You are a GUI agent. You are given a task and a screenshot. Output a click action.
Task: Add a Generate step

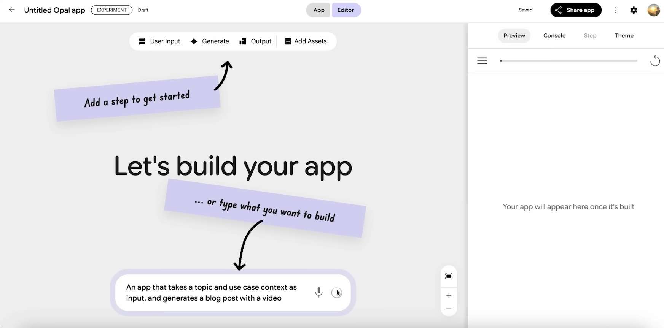210,41
